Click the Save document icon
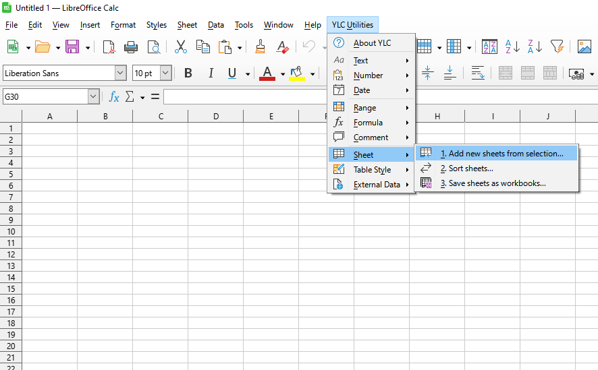The height and width of the screenshot is (370, 598). click(x=72, y=47)
